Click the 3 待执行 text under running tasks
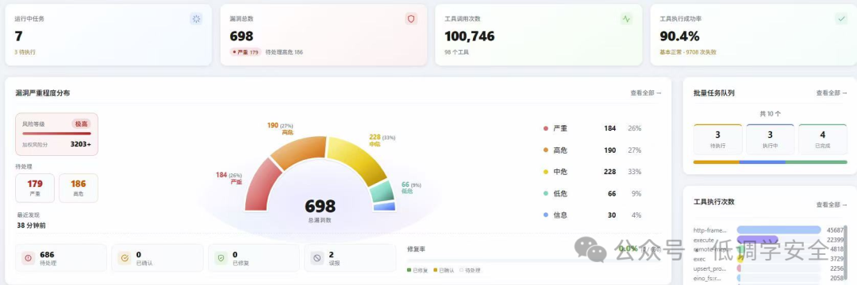 25,52
